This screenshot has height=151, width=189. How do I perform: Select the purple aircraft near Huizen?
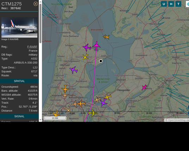coord(104,102)
